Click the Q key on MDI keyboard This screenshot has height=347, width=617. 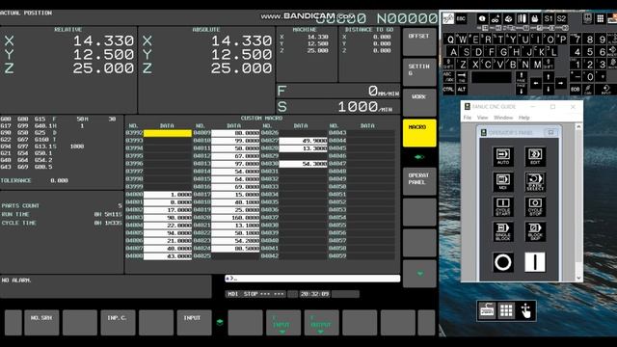[449, 39]
